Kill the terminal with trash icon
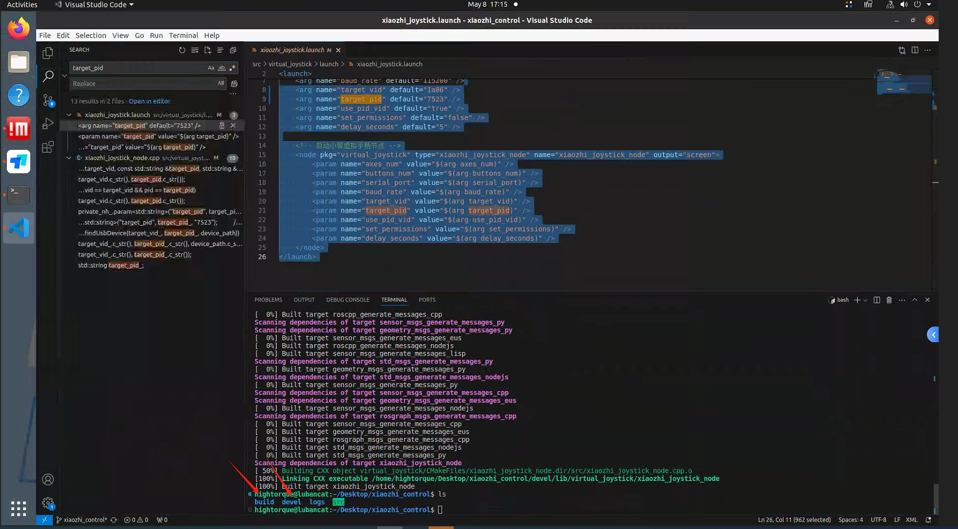The image size is (958, 529). click(x=889, y=300)
